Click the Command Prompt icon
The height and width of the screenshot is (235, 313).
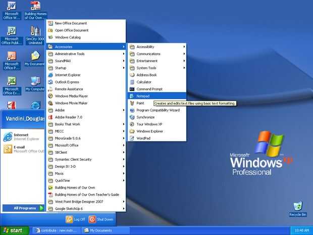click(x=132, y=89)
